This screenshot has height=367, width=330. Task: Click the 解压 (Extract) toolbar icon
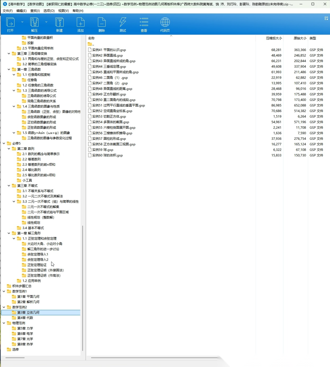[x=34, y=23]
